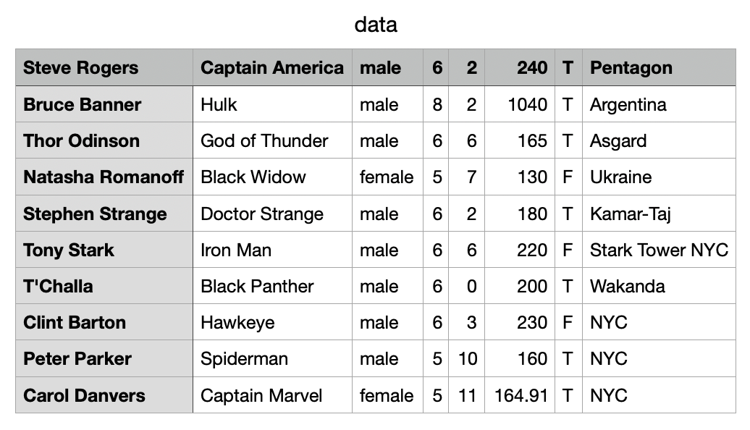Click the Hawkeye cell

coord(273,322)
